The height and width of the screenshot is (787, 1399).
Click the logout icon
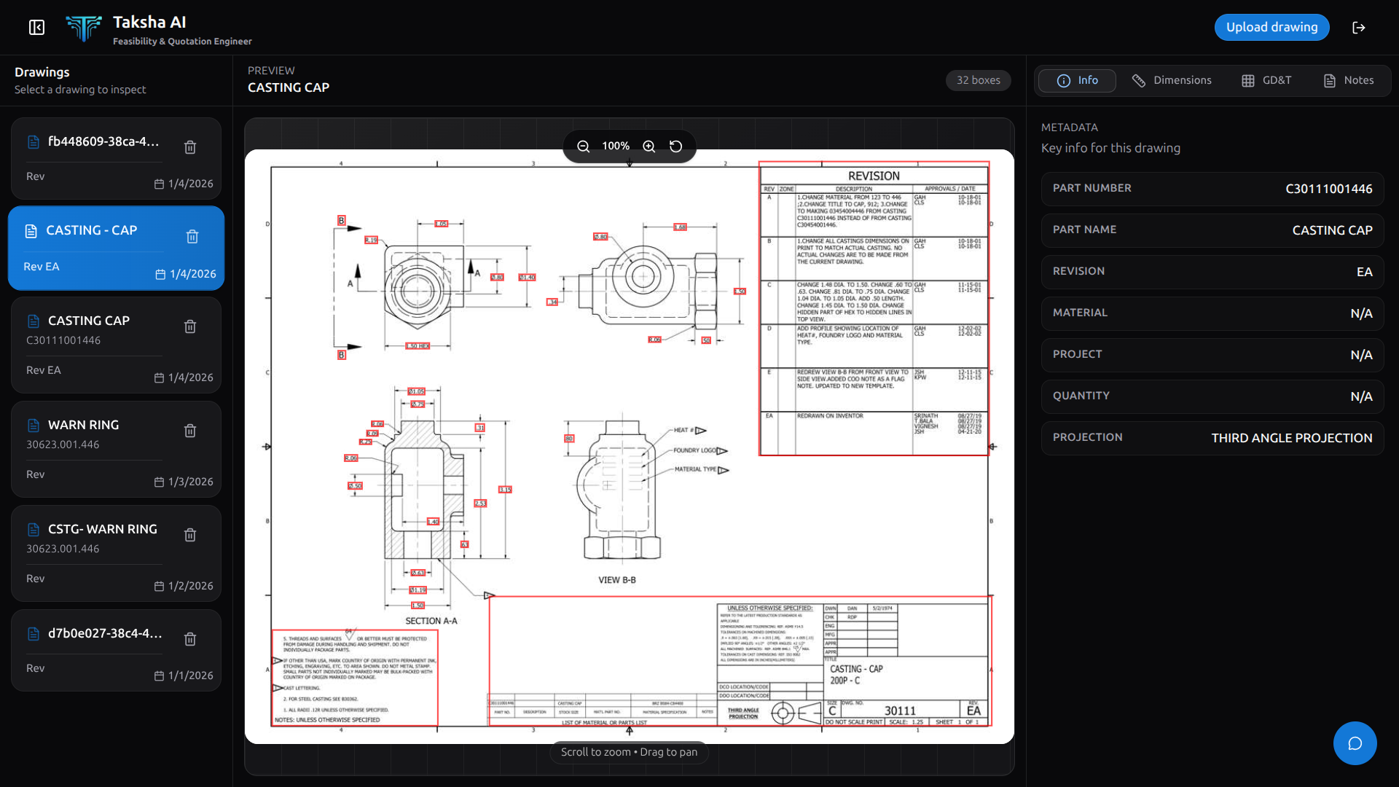(1358, 28)
